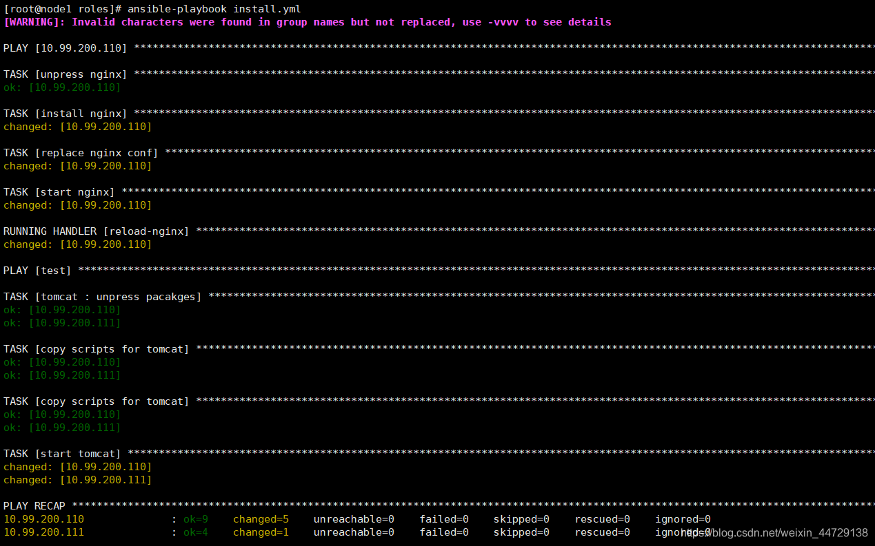Screen dimensions: 875x546
Task: Click 'unreachable=0' in the 10.99.200.110 recap row
Action: pyautogui.click(x=354, y=519)
